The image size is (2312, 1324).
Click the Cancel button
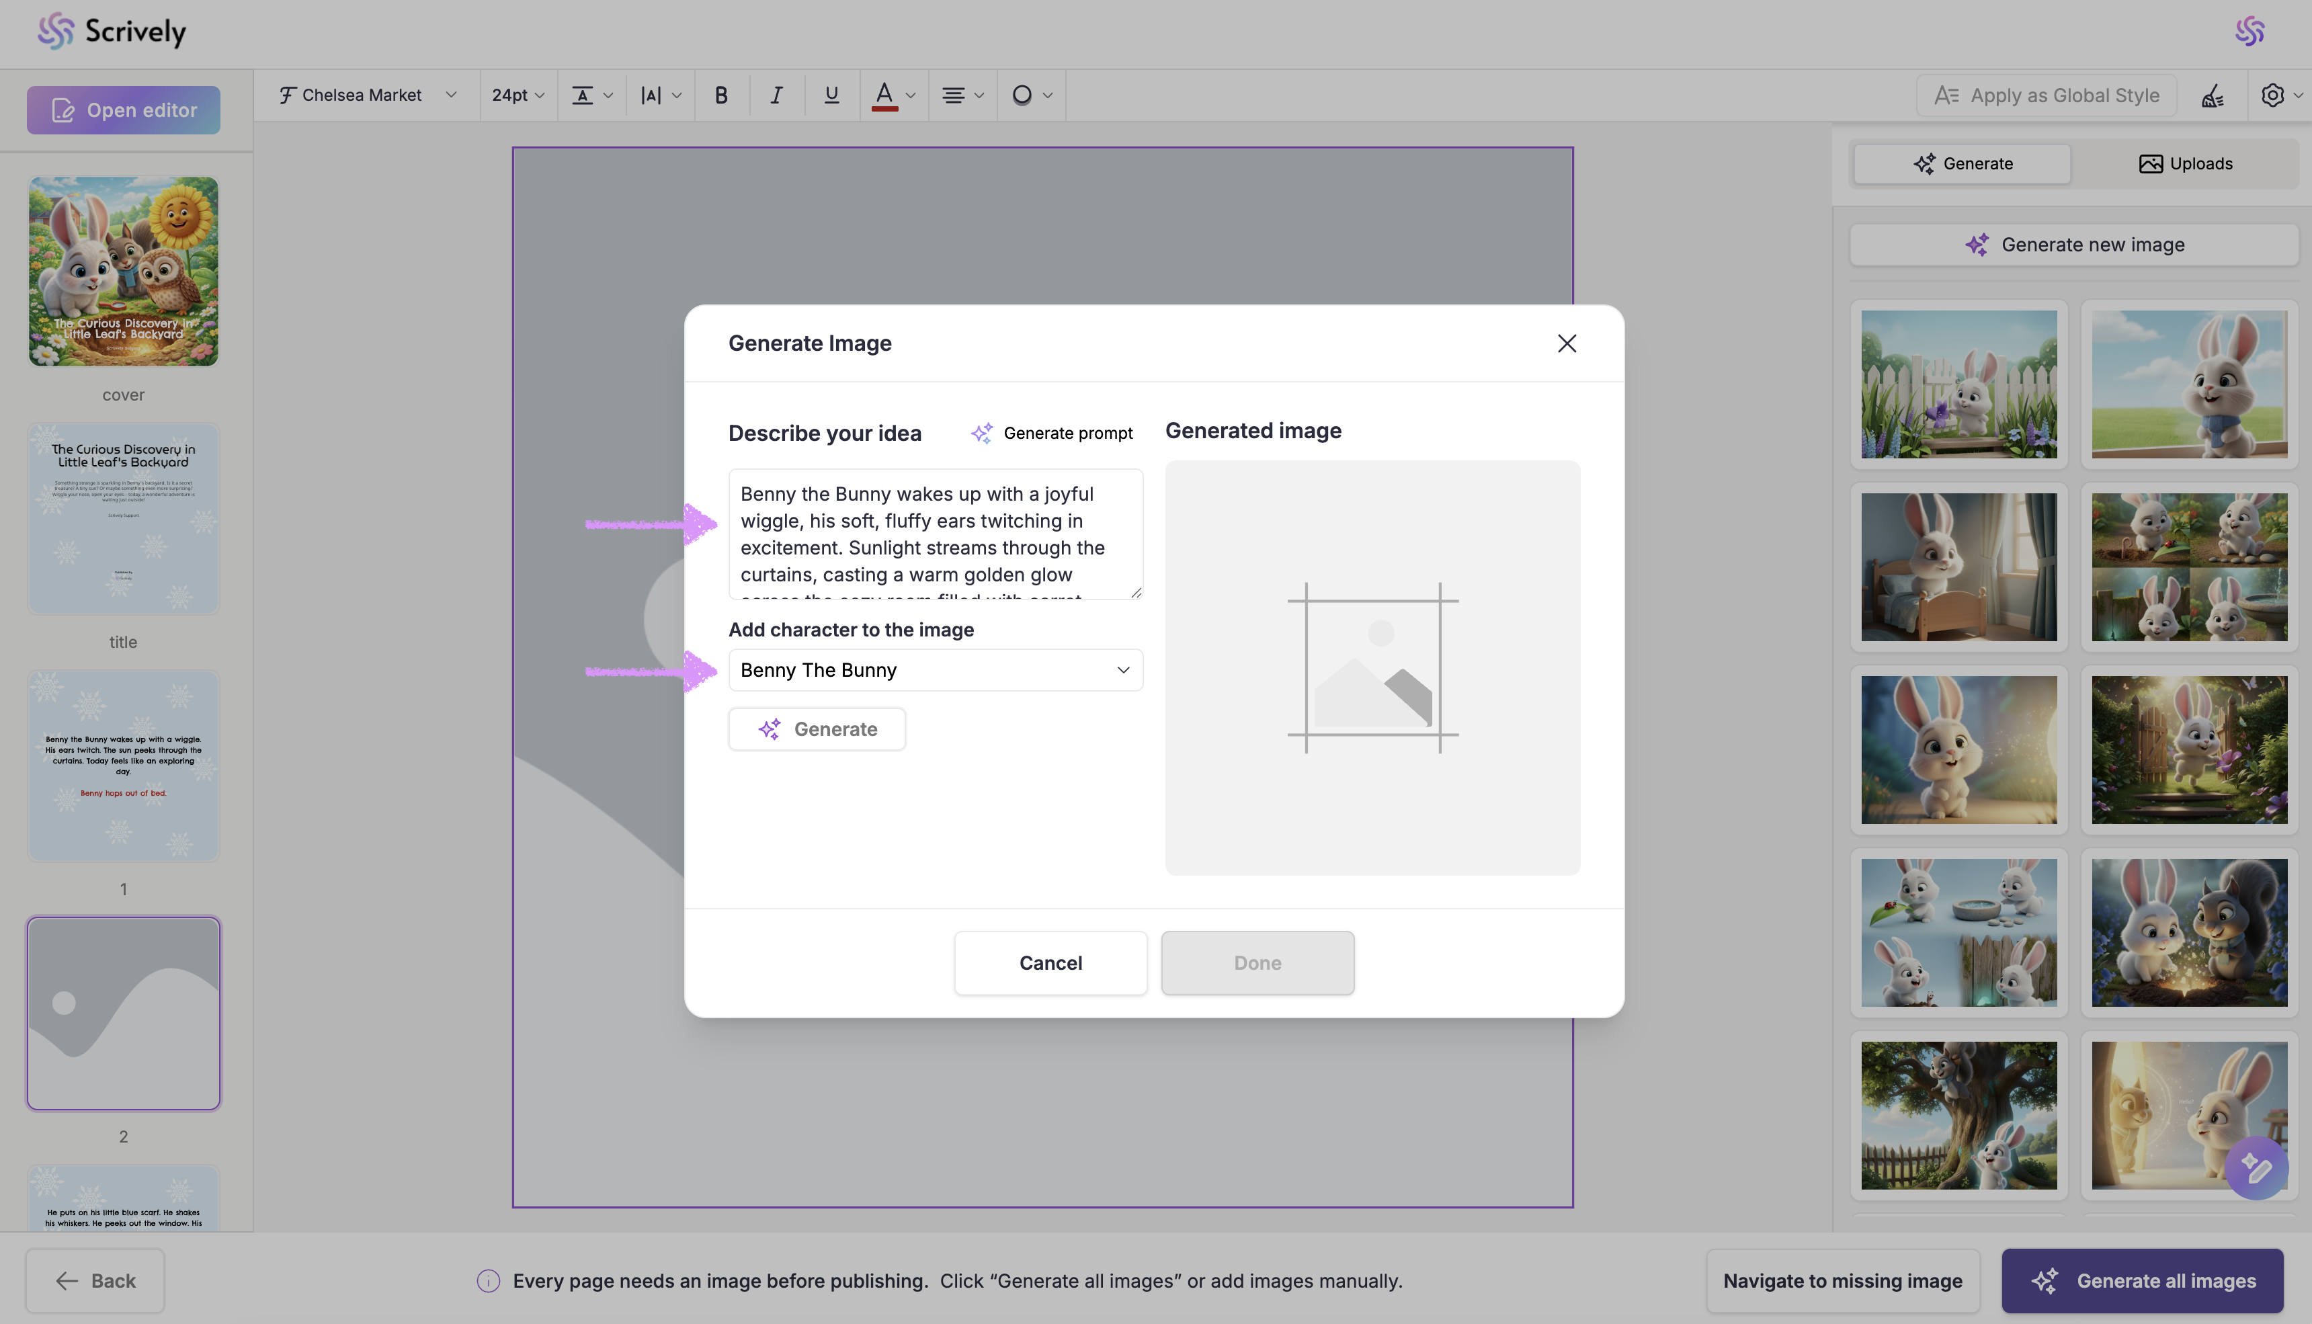(1050, 963)
